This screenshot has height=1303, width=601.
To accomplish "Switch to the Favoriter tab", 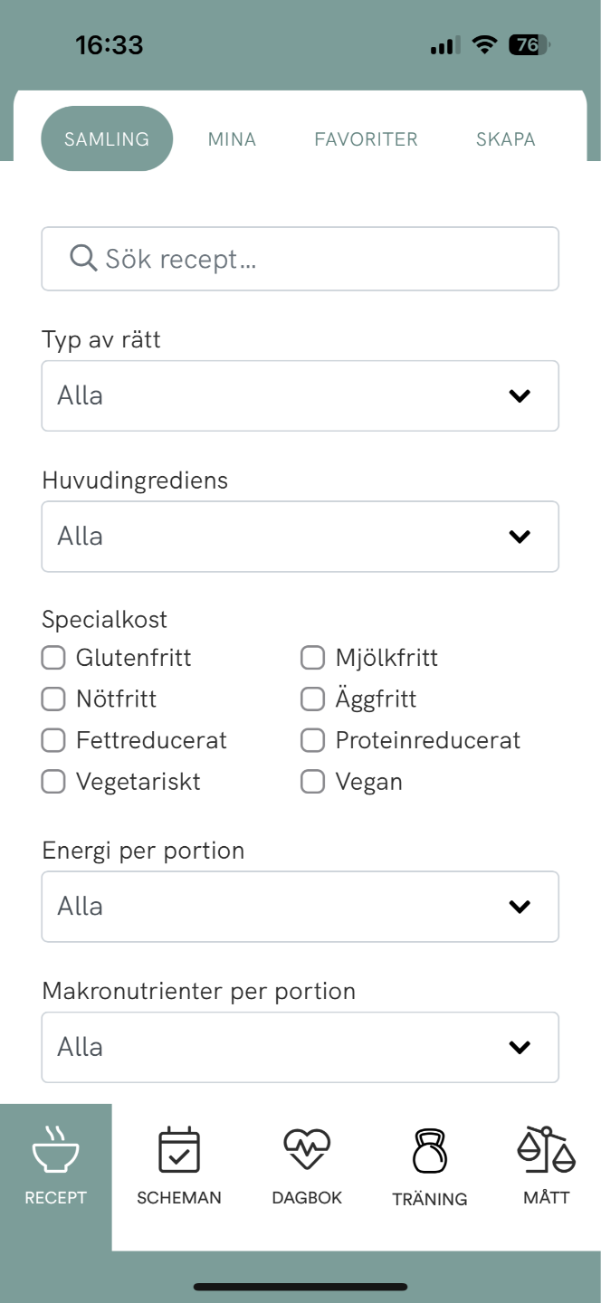I will point(366,139).
